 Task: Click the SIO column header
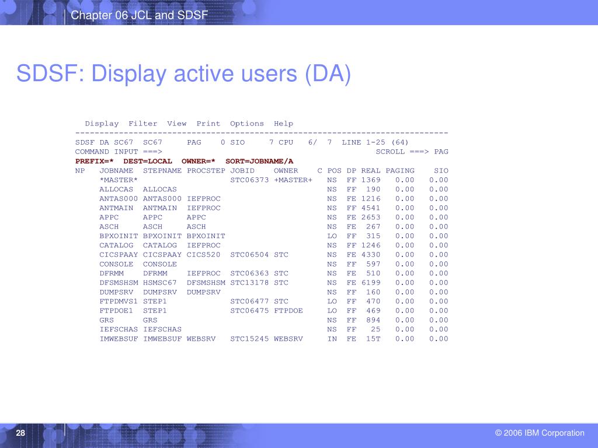441,171
